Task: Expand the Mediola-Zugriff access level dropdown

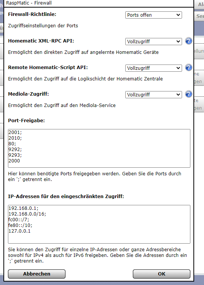Action: 153,95
